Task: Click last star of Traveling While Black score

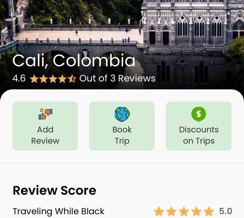Action: 209,211
